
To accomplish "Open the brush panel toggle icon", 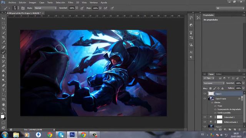I will click(23, 8).
